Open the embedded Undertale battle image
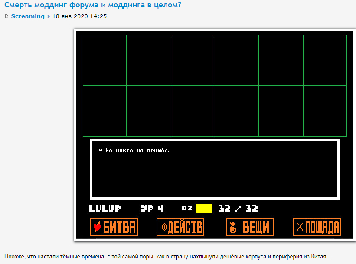The width and height of the screenshot is (356, 264). (x=215, y=135)
